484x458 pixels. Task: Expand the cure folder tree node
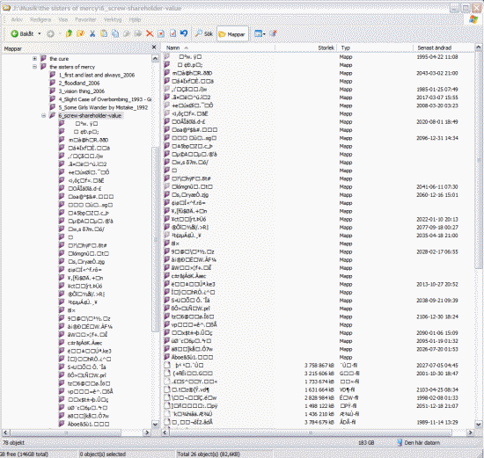pyautogui.click(x=34, y=59)
